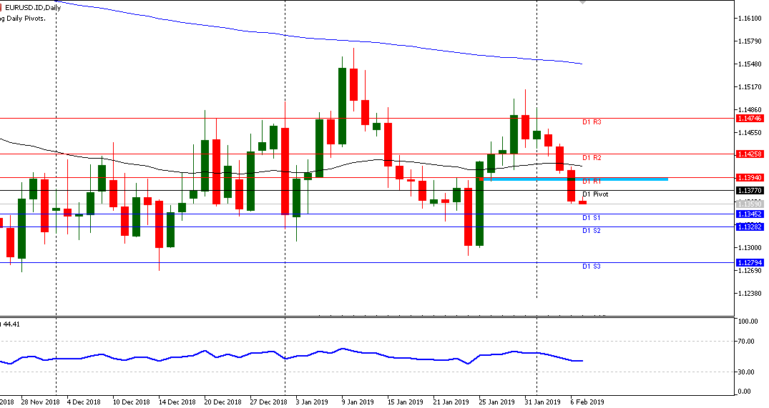
Task: Click the gray 1.13590 current price tag
Action: pos(749,204)
